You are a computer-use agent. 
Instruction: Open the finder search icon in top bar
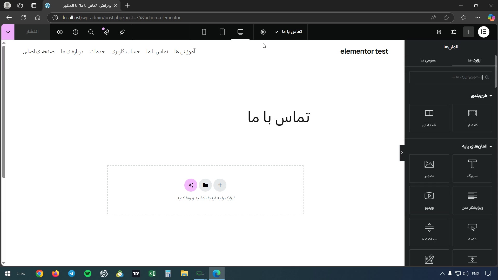click(x=91, y=32)
